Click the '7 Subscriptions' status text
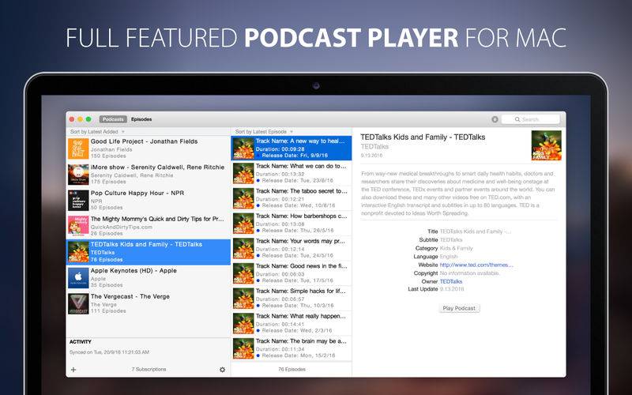632x395 pixels. point(149,369)
